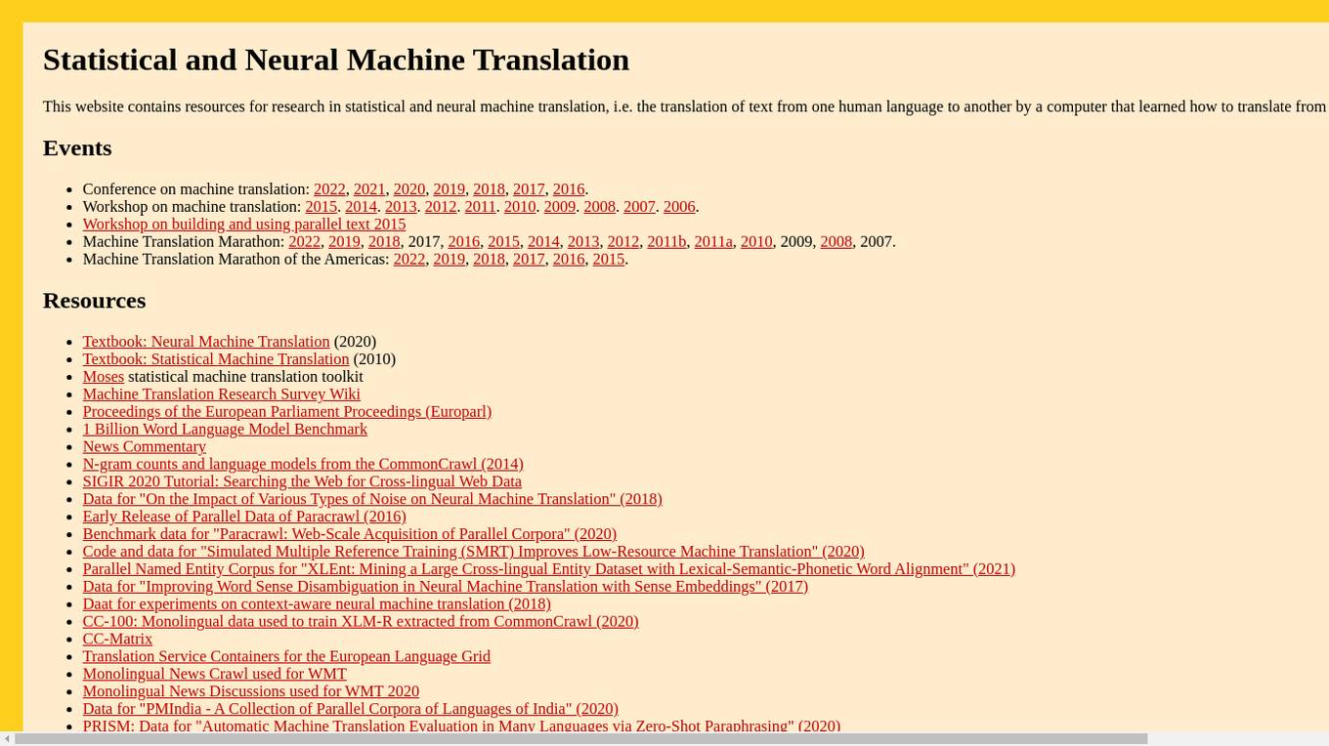
Task: Open Conference on machine translation 2016 link
Action: coord(569,189)
